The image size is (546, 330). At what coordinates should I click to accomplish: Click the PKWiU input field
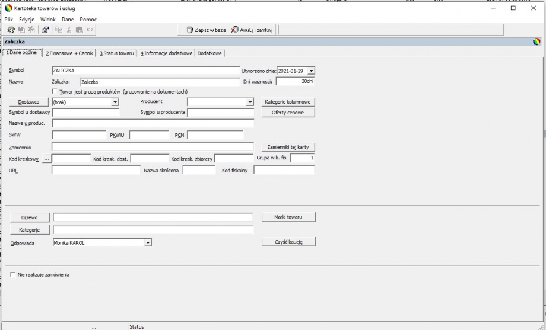pos(149,134)
